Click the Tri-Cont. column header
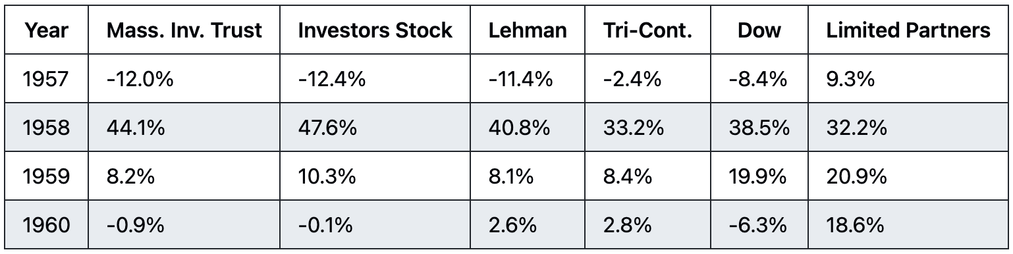The height and width of the screenshot is (254, 1013). pyautogui.click(x=647, y=30)
